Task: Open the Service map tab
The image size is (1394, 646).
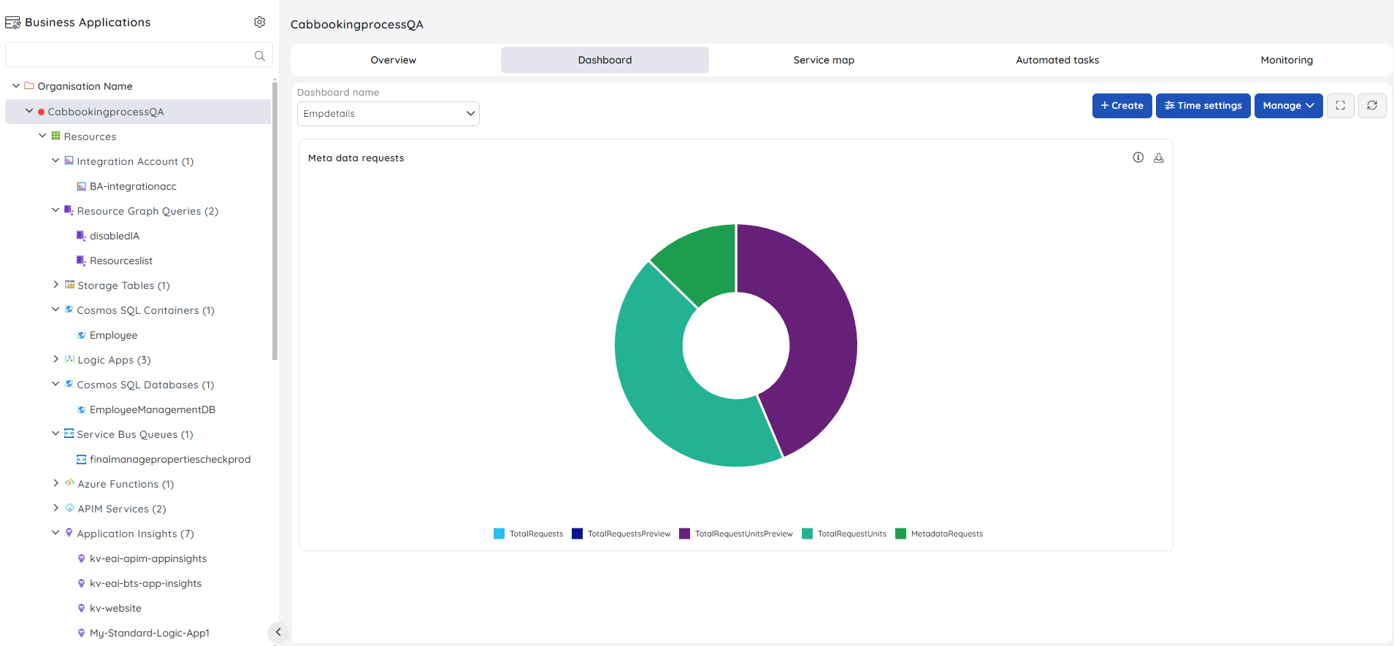Action: [824, 60]
